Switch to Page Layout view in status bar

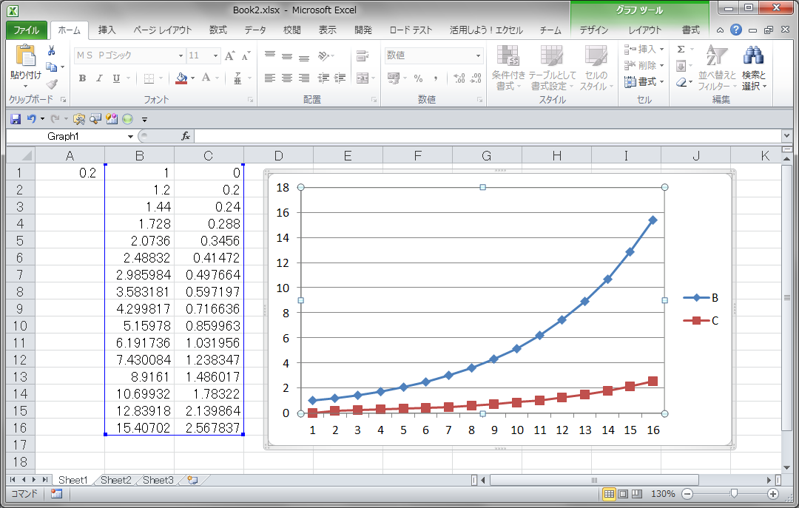pyautogui.click(x=623, y=494)
